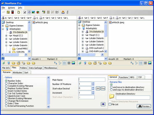Click the Destination Directory input field
Screen dimensions: 154x115
(x=133, y=97)
